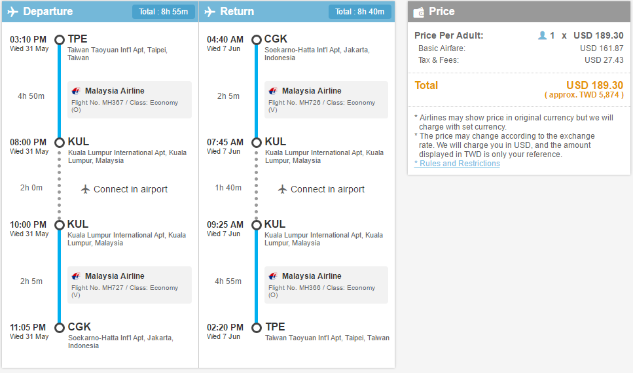Click Malaysia Airline logo for flight MH367
Screen dimensions: 633x373
click(76, 91)
